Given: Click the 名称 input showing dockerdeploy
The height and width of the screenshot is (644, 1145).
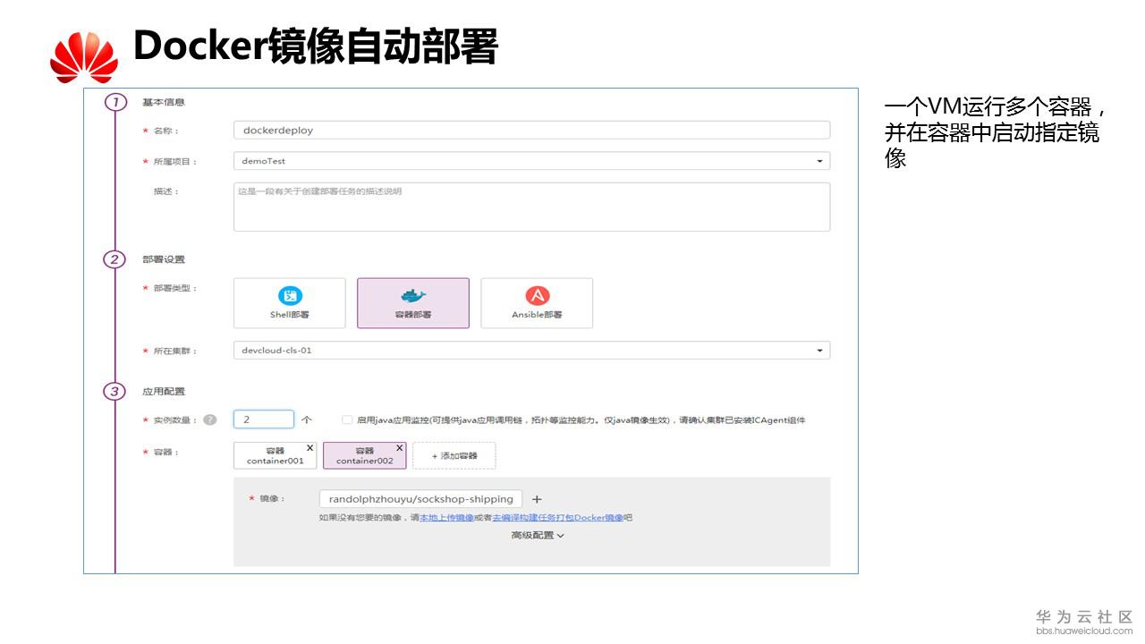Looking at the screenshot, I should [531, 130].
